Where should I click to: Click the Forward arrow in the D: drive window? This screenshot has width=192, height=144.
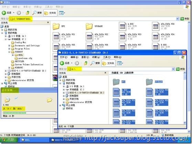pyautogui.click(x=77, y=63)
